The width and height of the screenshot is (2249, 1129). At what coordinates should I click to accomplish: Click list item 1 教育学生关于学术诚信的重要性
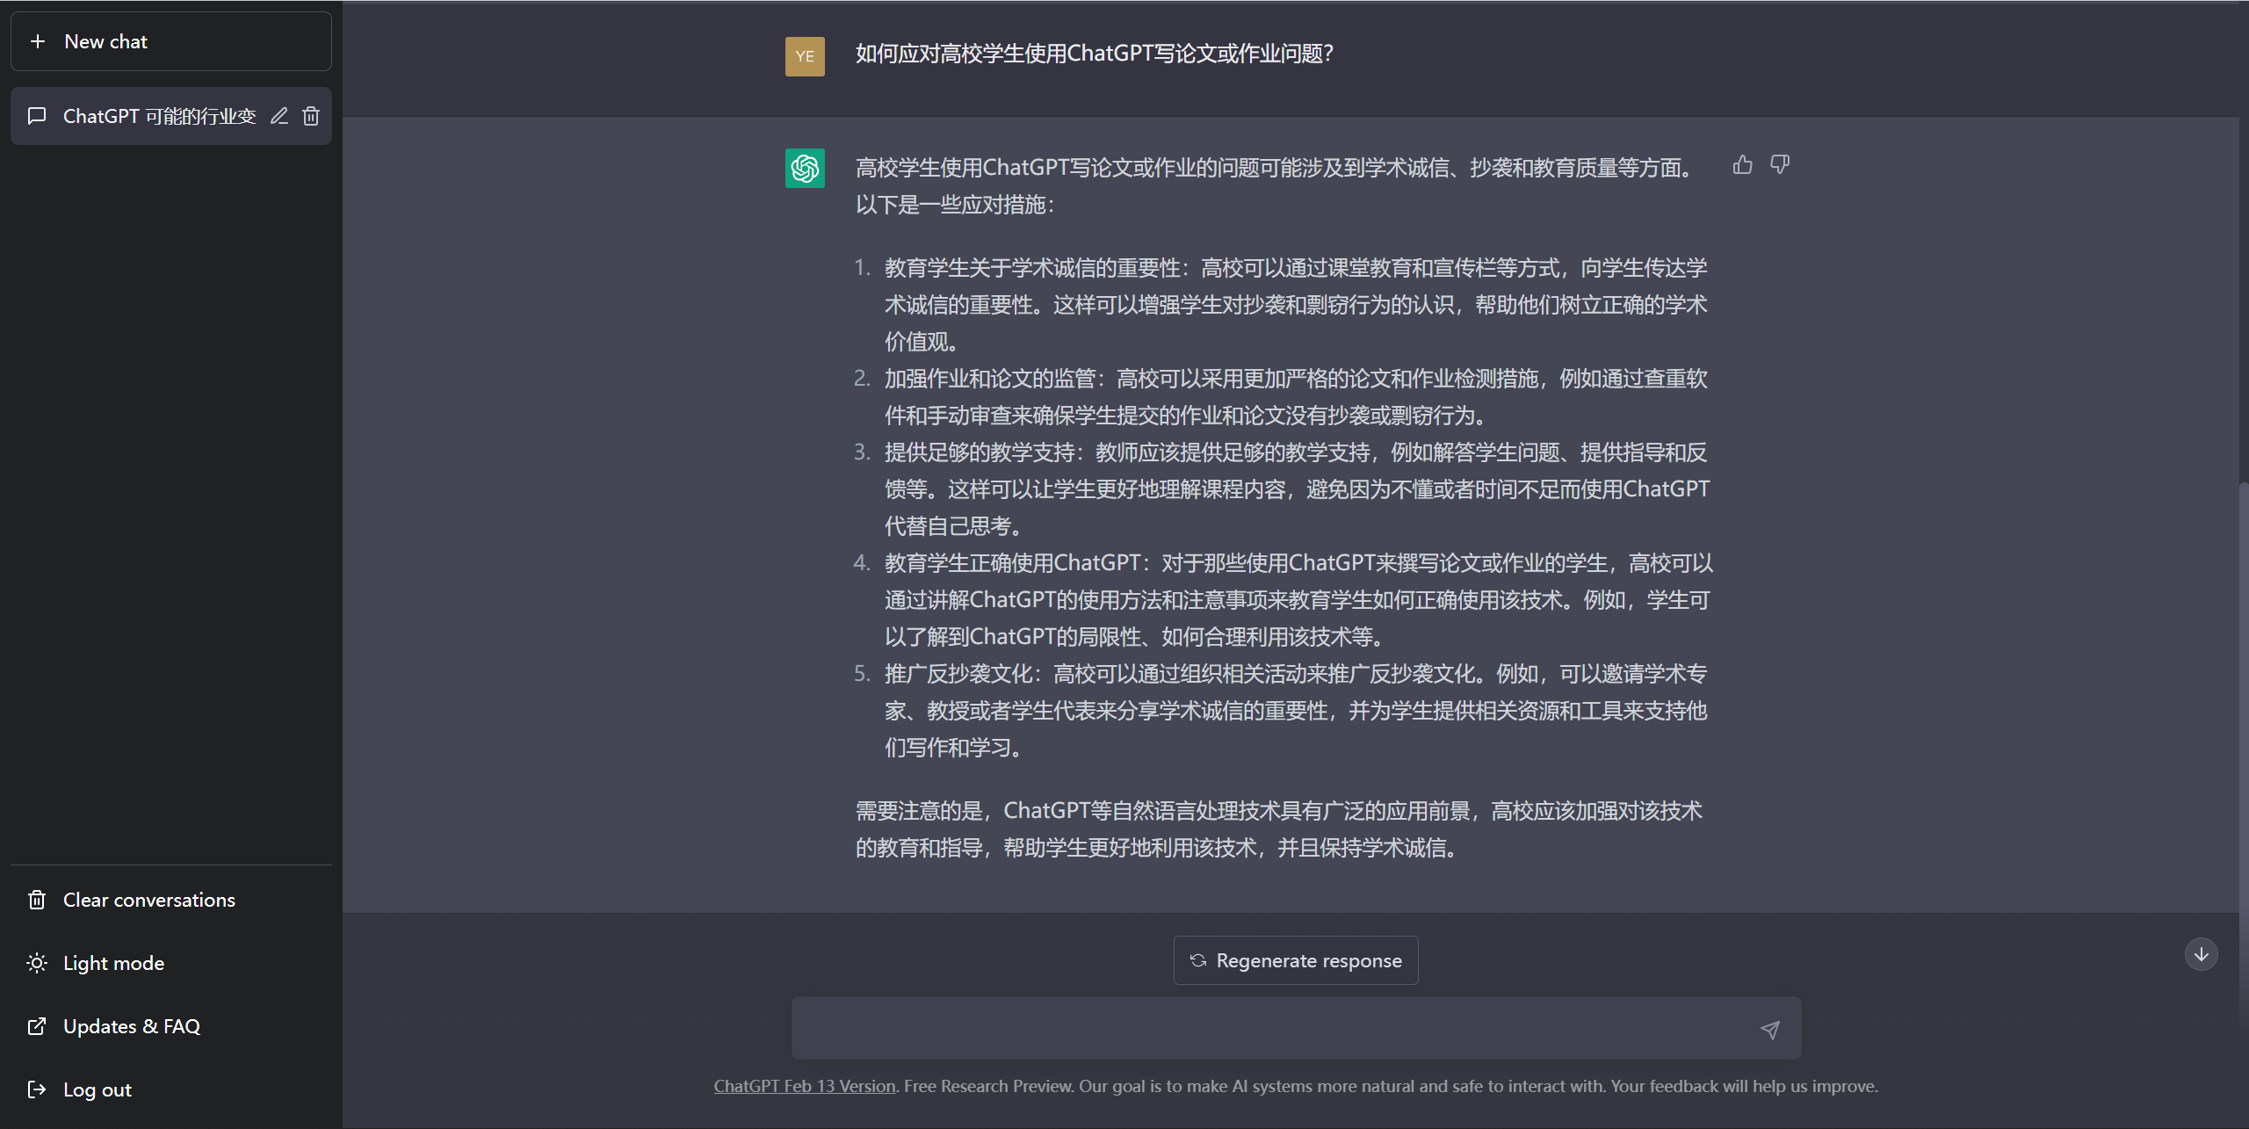pyautogui.click(x=1296, y=304)
